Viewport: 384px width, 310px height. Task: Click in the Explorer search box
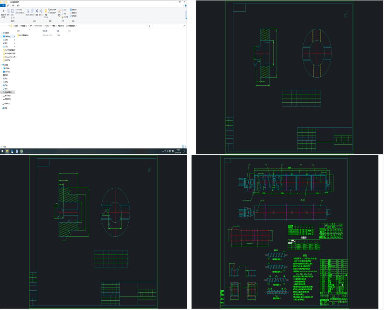click(x=169, y=26)
